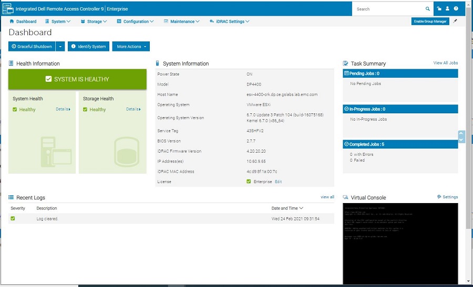Screen dimensions: 473x287
Task: Click the System Health green checkmark
Action: 15,110
